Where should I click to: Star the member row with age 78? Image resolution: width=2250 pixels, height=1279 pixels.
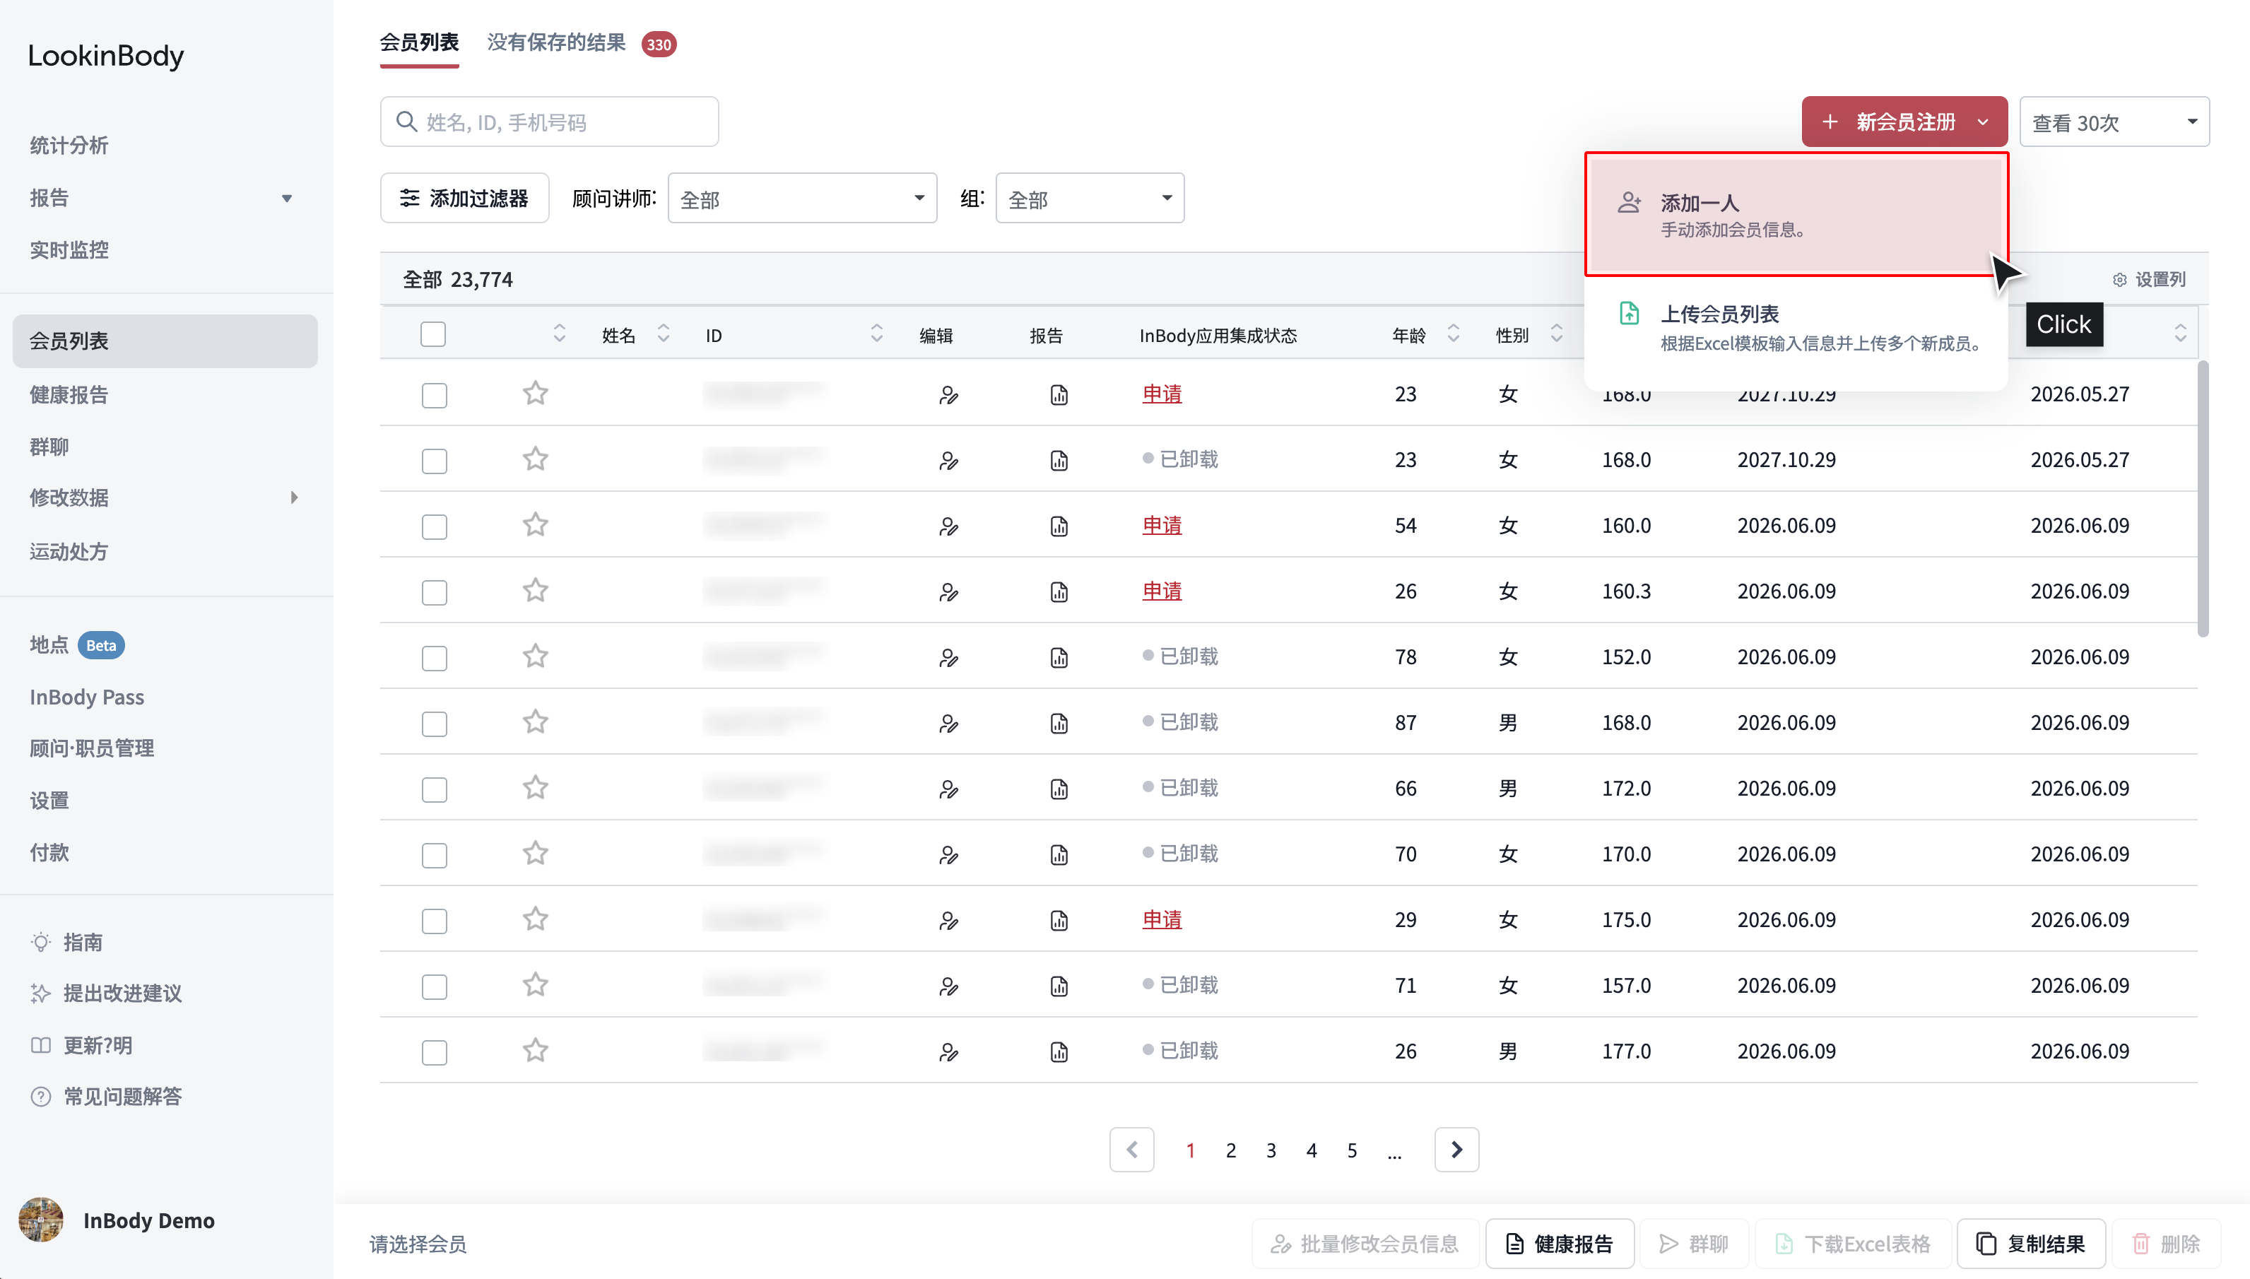coord(536,656)
